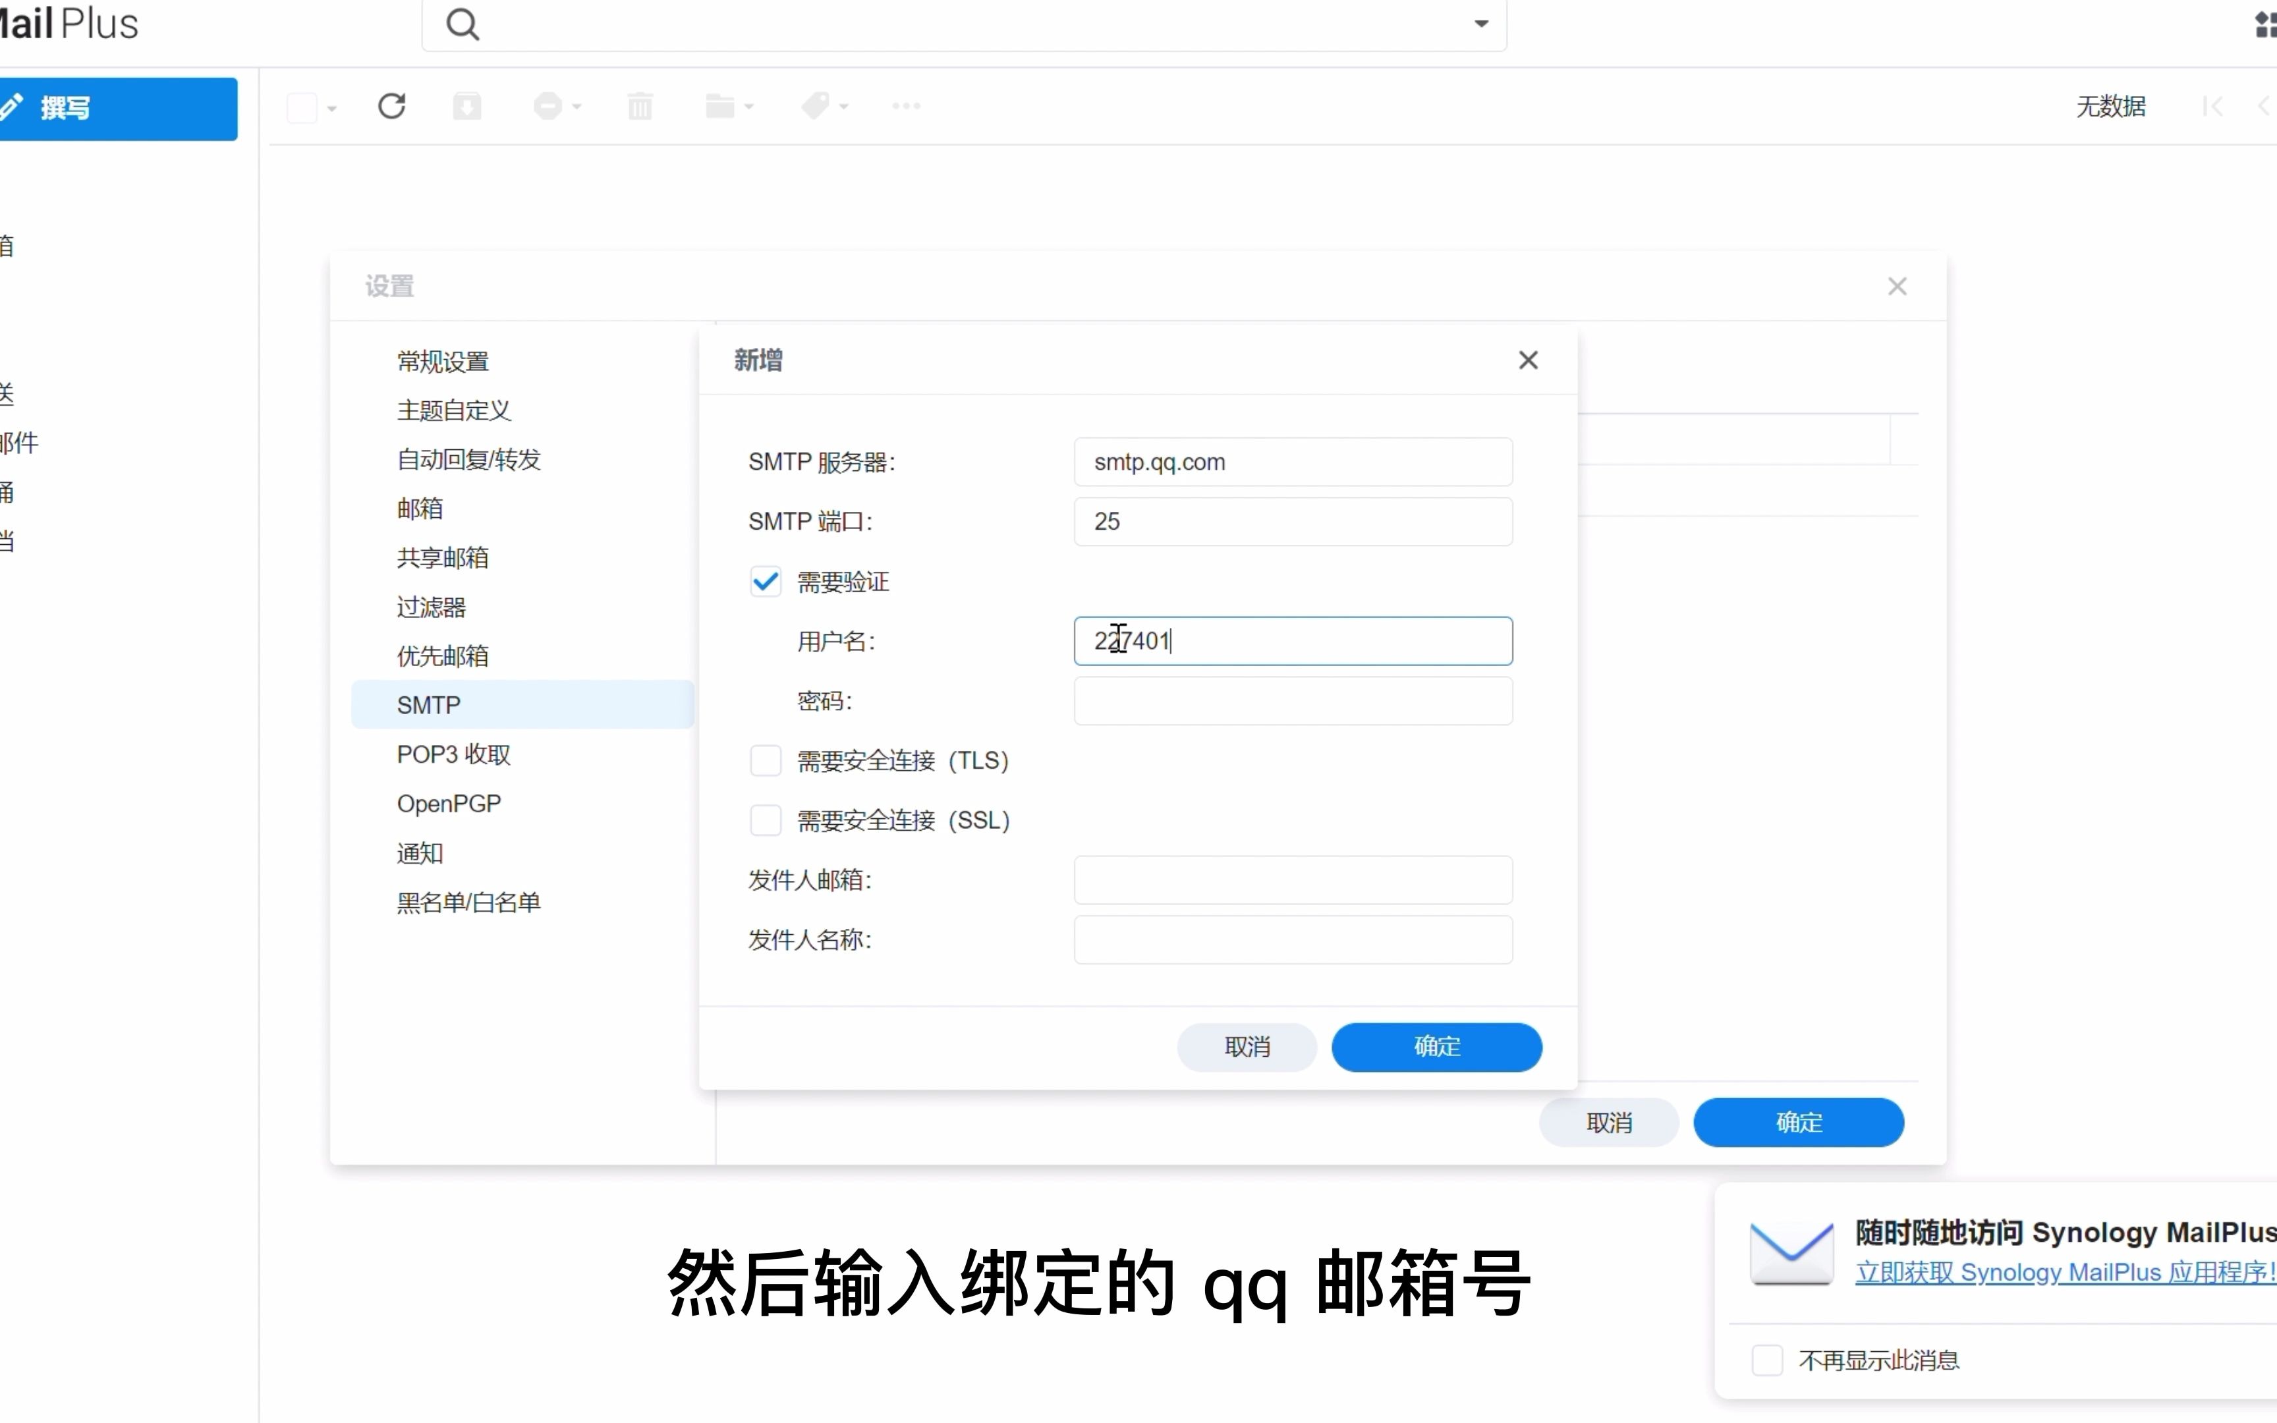Viewport: 2277px width, 1423px height.
Task: Click 确定 in the 设置 window
Action: [1799, 1122]
